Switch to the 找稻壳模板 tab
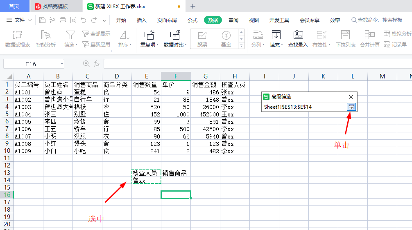This screenshot has height=230, width=412. [x=55, y=6]
